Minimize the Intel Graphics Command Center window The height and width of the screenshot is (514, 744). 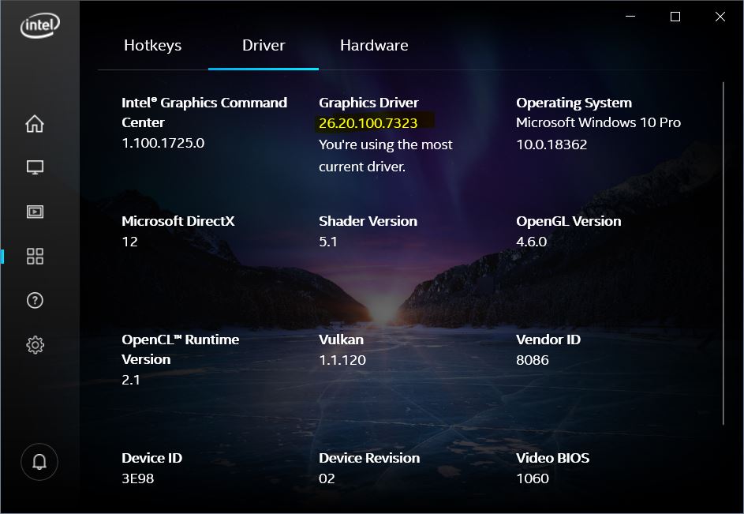click(630, 17)
